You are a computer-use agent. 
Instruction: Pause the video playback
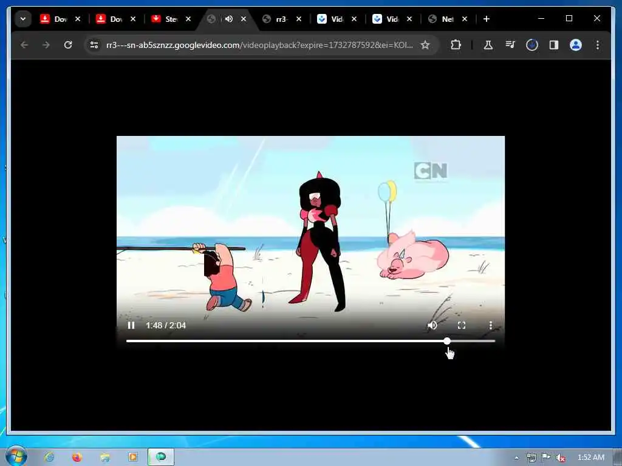coord(131,325)
